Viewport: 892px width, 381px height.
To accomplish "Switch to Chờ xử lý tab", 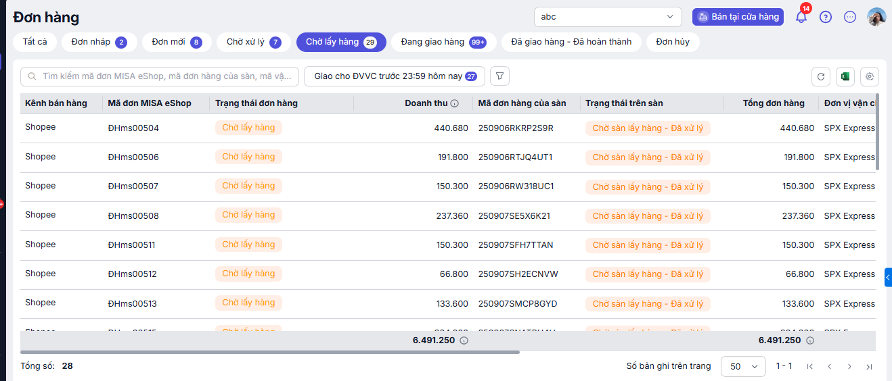I will tap(254, 42).
